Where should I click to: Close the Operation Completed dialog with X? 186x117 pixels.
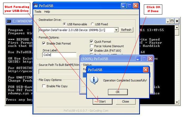(x=146, y=70)
